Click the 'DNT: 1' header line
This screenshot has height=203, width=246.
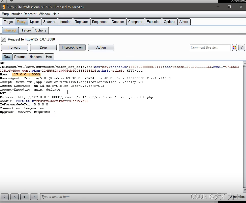pyautogui.click(x=6, y=93)
